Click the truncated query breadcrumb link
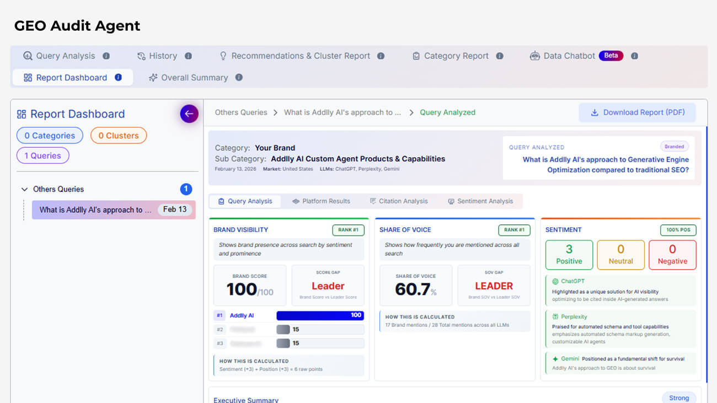Screen dimensions: 717x403 (x=343, y=112)
